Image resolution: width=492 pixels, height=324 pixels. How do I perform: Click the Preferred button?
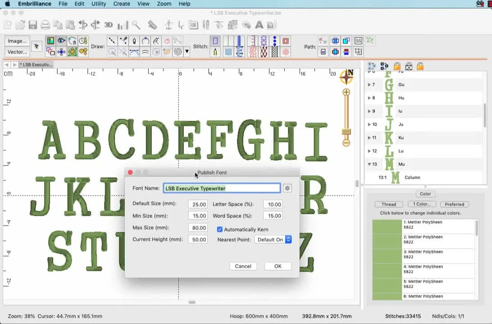[454, 204]
